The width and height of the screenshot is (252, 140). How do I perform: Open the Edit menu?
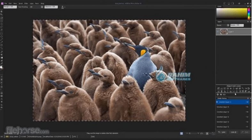pyautogui.click(x=10, y=4)
